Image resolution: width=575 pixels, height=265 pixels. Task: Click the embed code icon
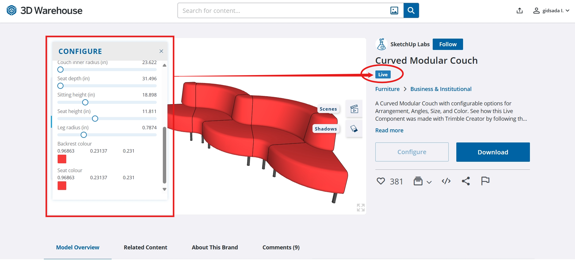click(x=446, y=181)
